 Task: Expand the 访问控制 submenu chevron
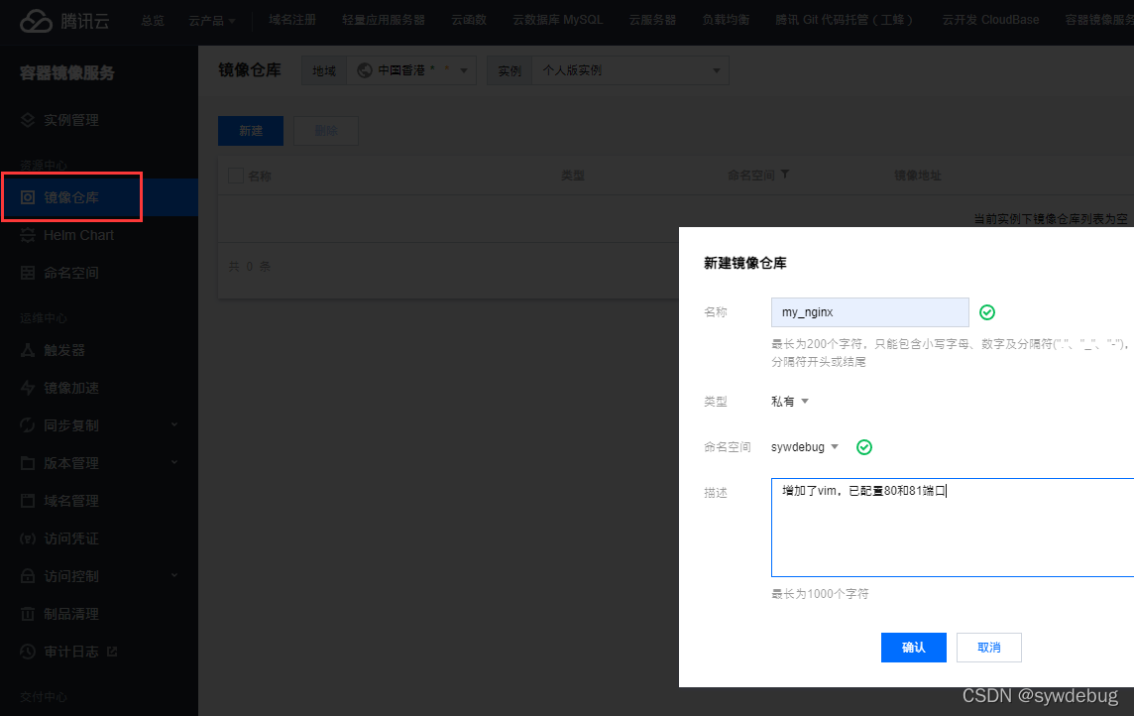point(174,576)
